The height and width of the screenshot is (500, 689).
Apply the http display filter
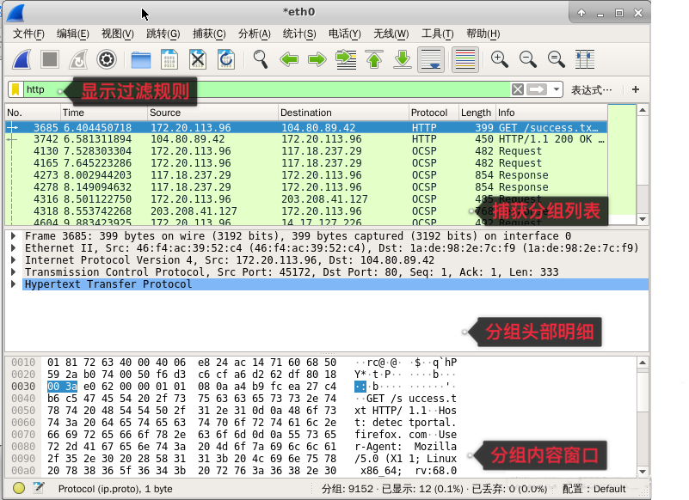540,89
